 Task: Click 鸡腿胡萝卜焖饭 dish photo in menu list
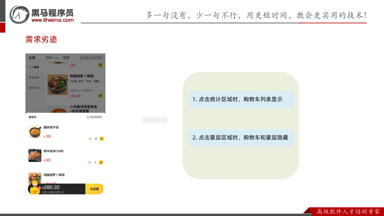(58, 85)
